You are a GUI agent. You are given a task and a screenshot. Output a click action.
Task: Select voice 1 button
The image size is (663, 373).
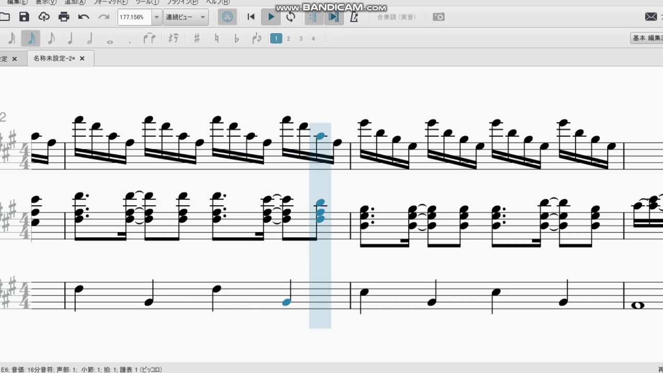coord(276,38)
